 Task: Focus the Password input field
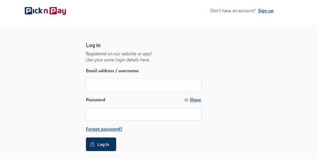[x=143, y=114]
